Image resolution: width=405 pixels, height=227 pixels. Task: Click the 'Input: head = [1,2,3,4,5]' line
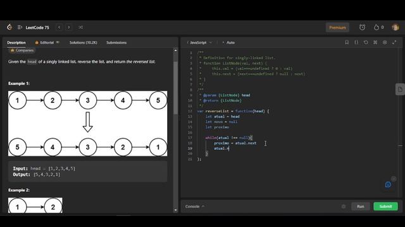tap(44, 168)
